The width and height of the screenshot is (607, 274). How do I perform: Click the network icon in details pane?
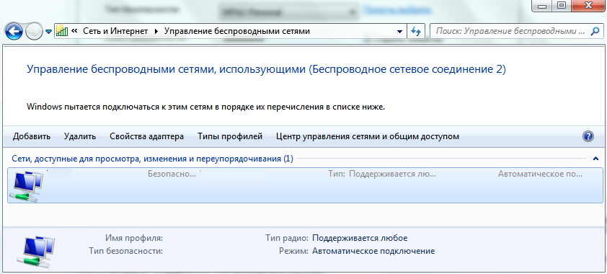pyautogui.click(x=36, y=251)
